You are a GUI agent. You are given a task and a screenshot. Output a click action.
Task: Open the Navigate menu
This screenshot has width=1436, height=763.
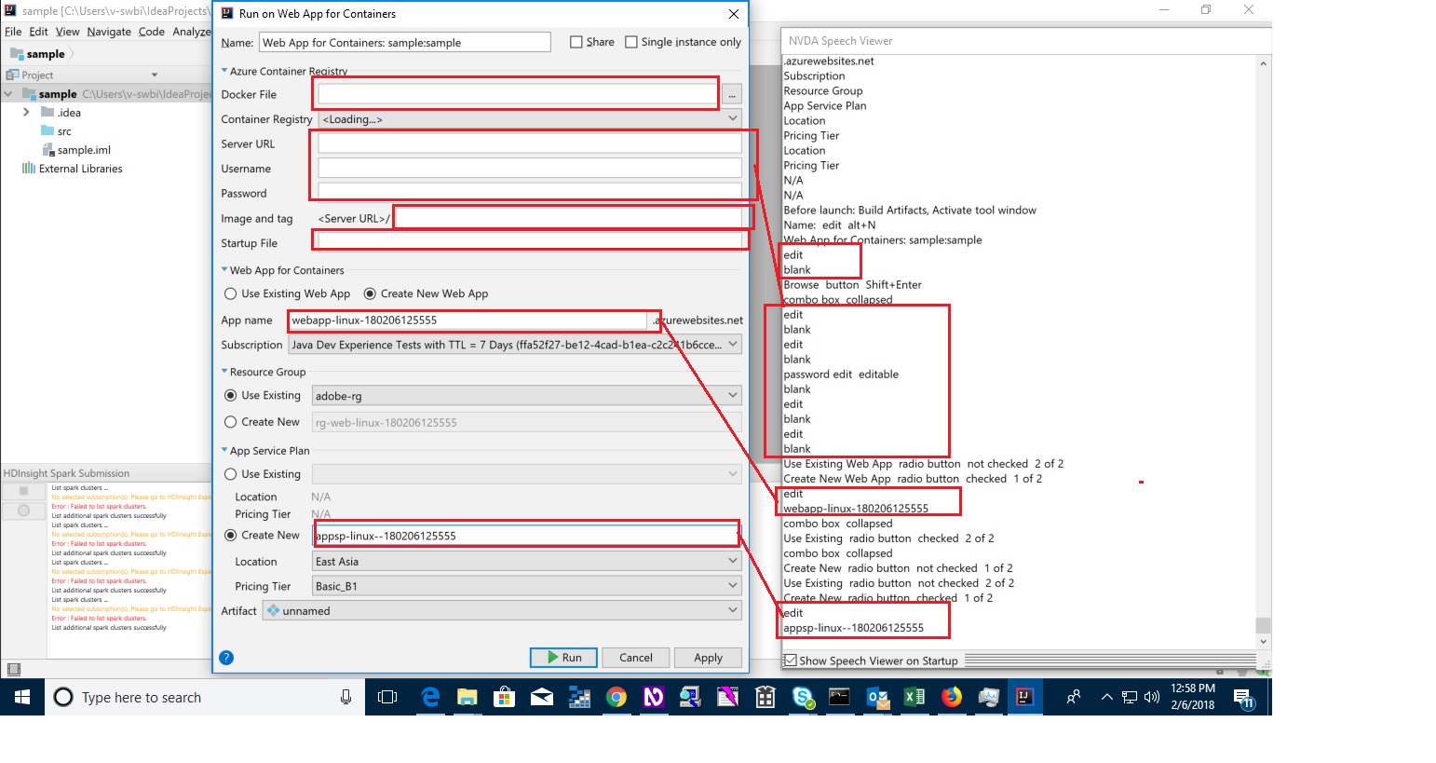(109, 31)
